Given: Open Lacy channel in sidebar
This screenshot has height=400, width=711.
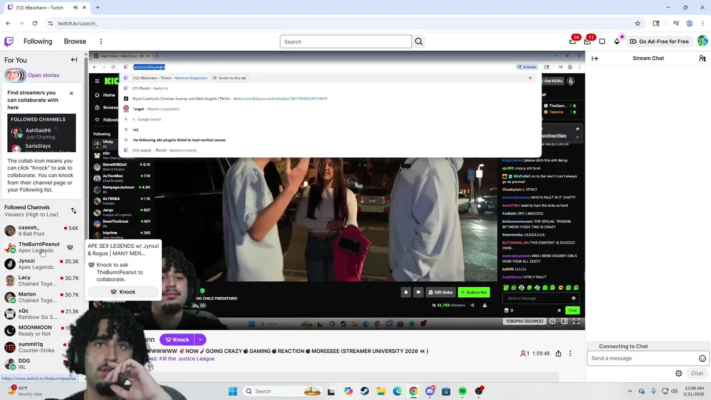Looking at the screenshot, I should click(41, 281).
